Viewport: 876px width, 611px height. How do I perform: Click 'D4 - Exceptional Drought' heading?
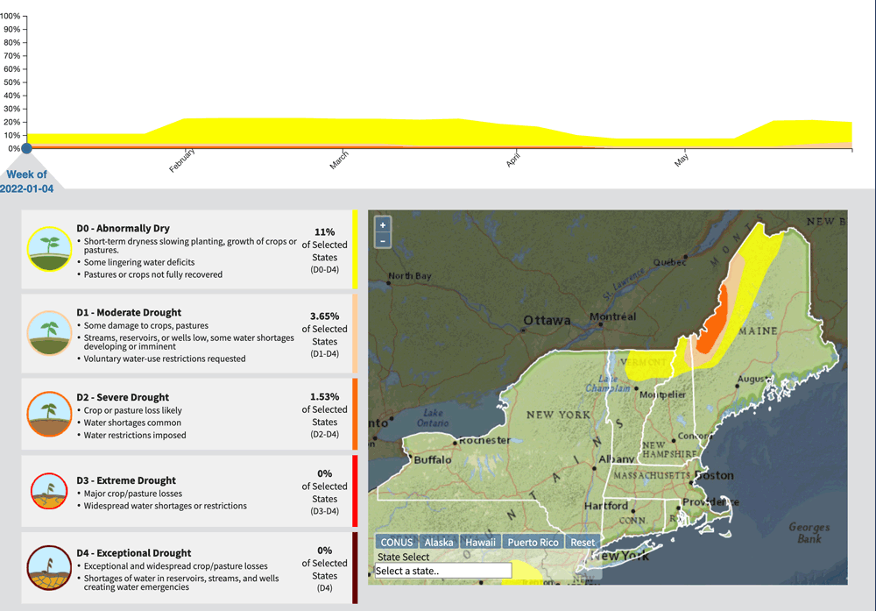(133, 553)
